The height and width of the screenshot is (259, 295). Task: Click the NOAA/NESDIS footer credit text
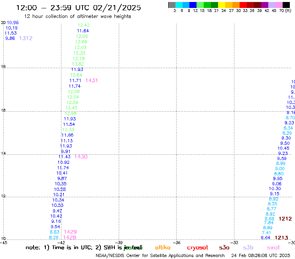click(x=160, y=255)
